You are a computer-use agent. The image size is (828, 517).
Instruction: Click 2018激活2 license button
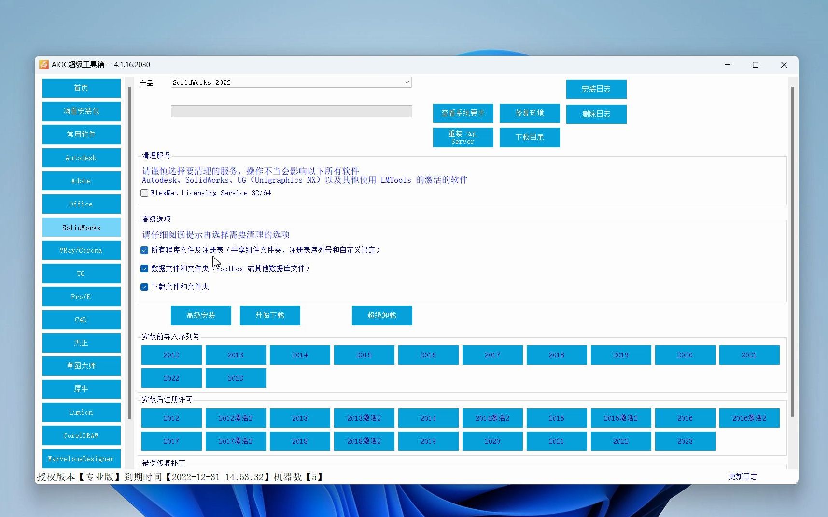click(364, 441)
